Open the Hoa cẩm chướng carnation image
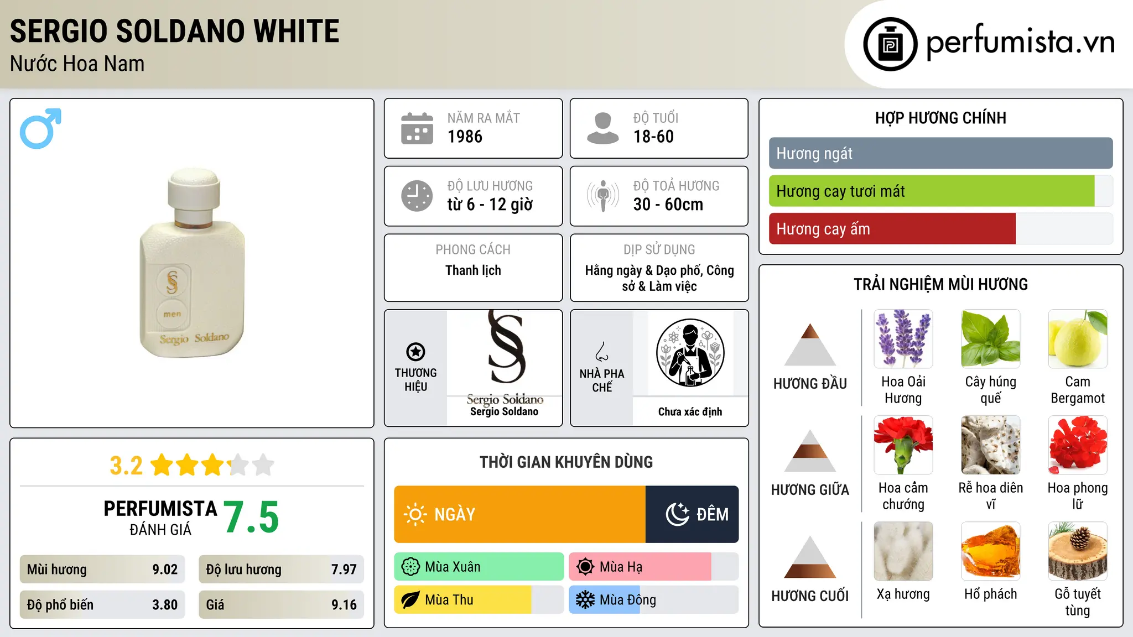The width and height of the screenshot is (1133, 637). [903, 445]
